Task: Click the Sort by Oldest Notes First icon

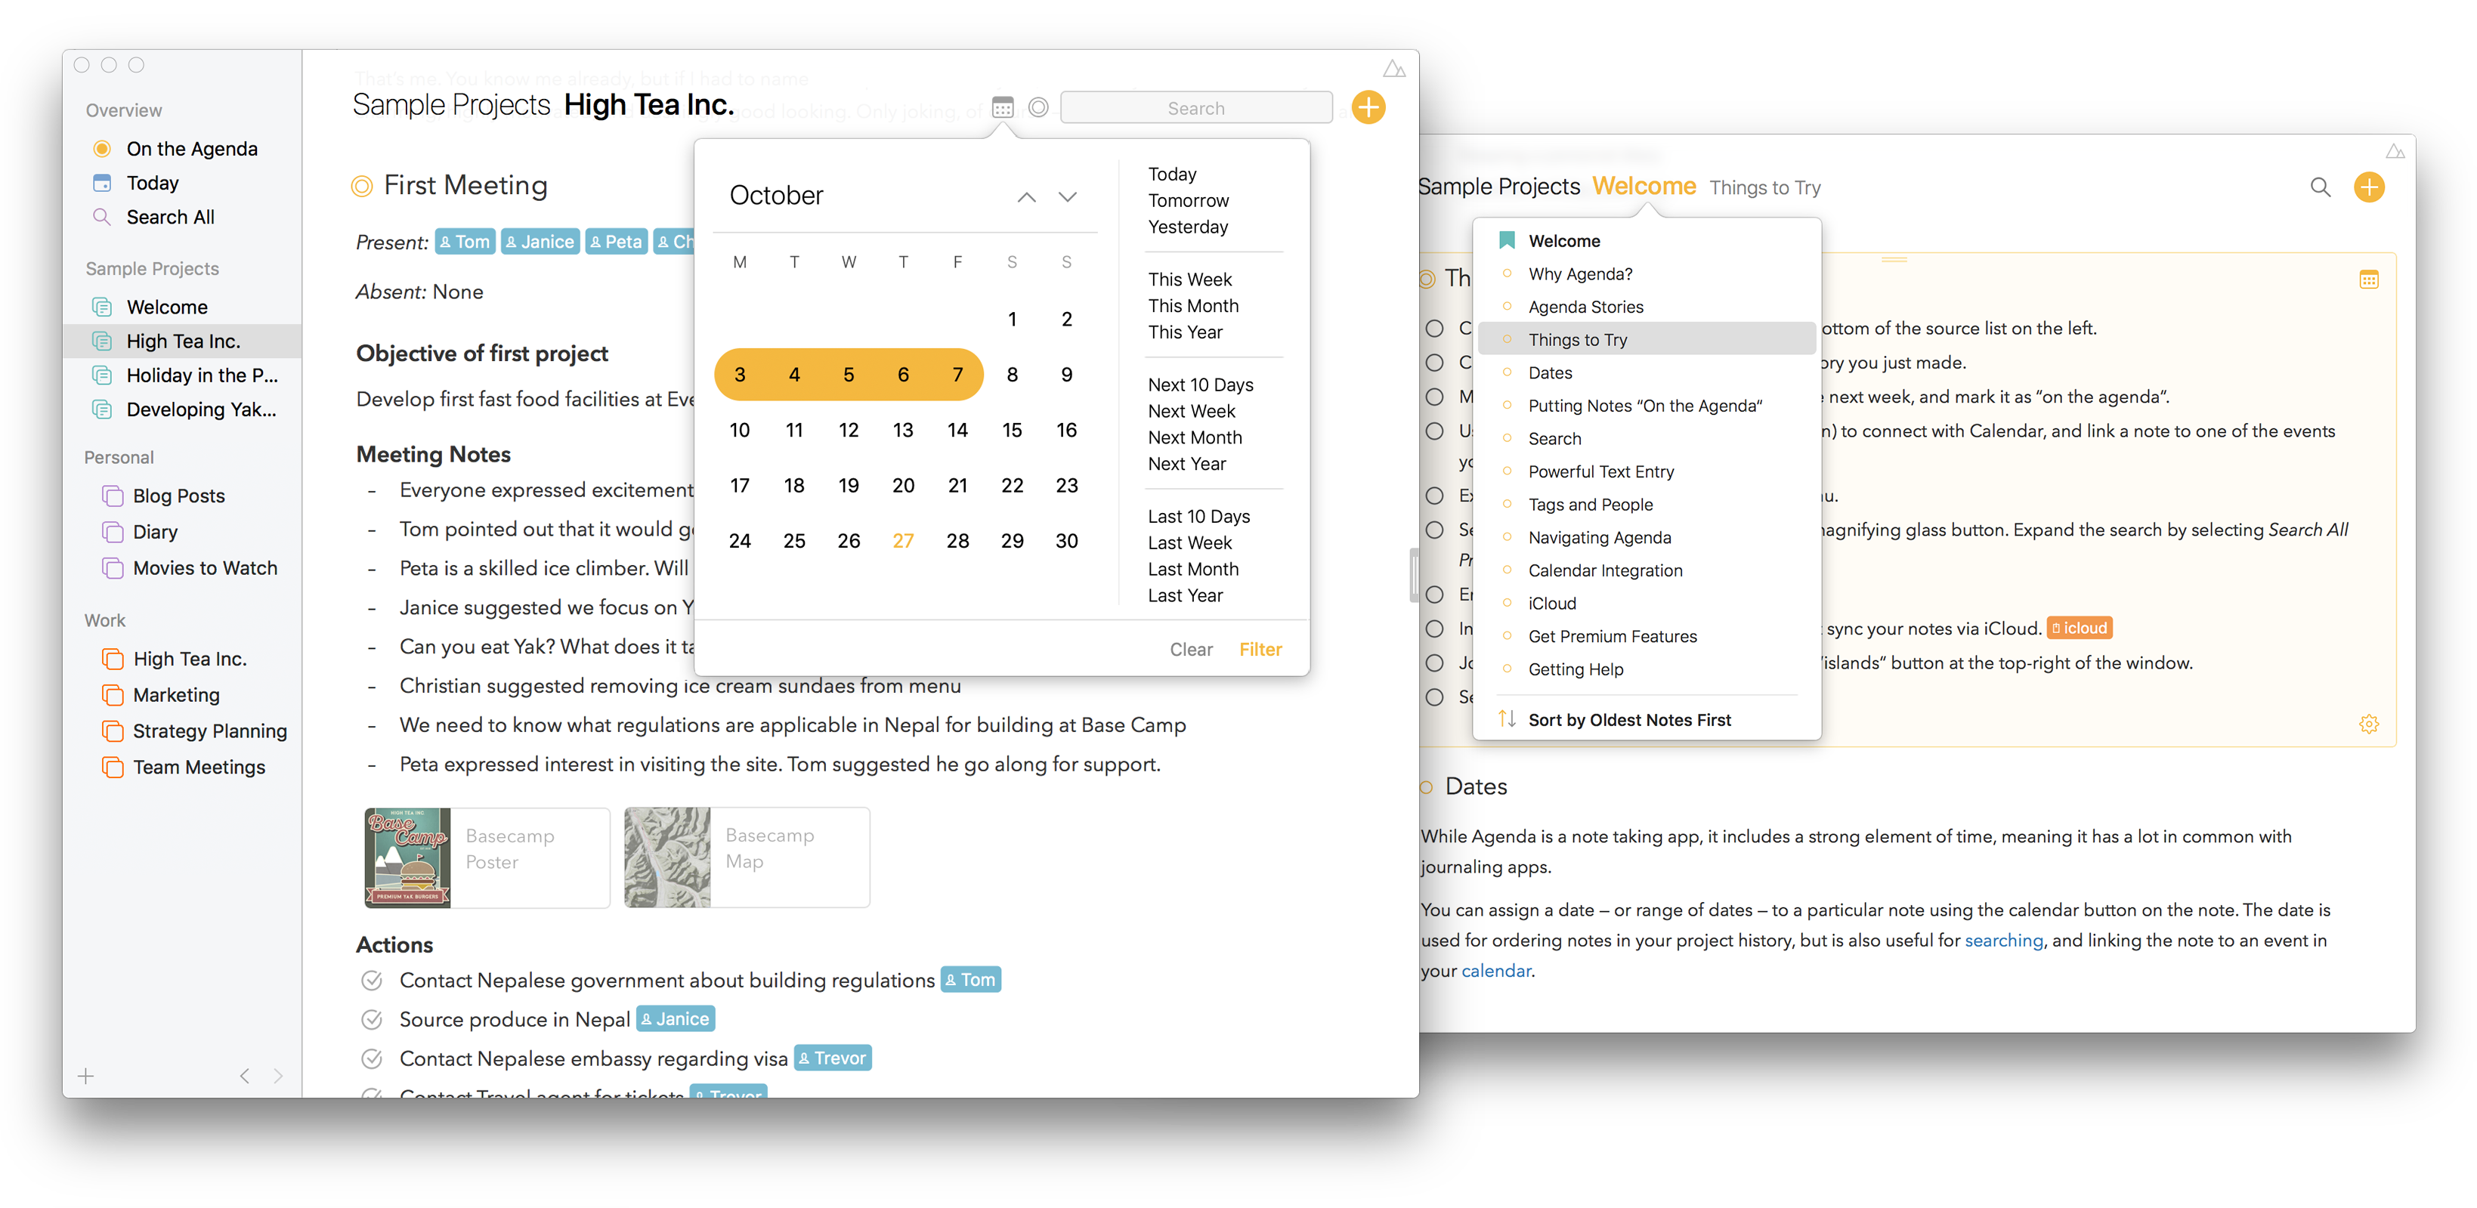Action: pos(1507,719)
